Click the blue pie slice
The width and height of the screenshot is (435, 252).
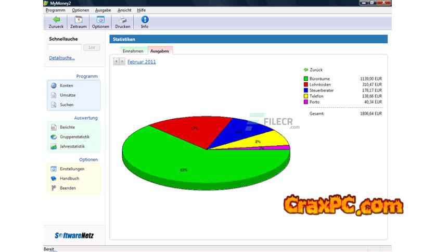(239, 131)
